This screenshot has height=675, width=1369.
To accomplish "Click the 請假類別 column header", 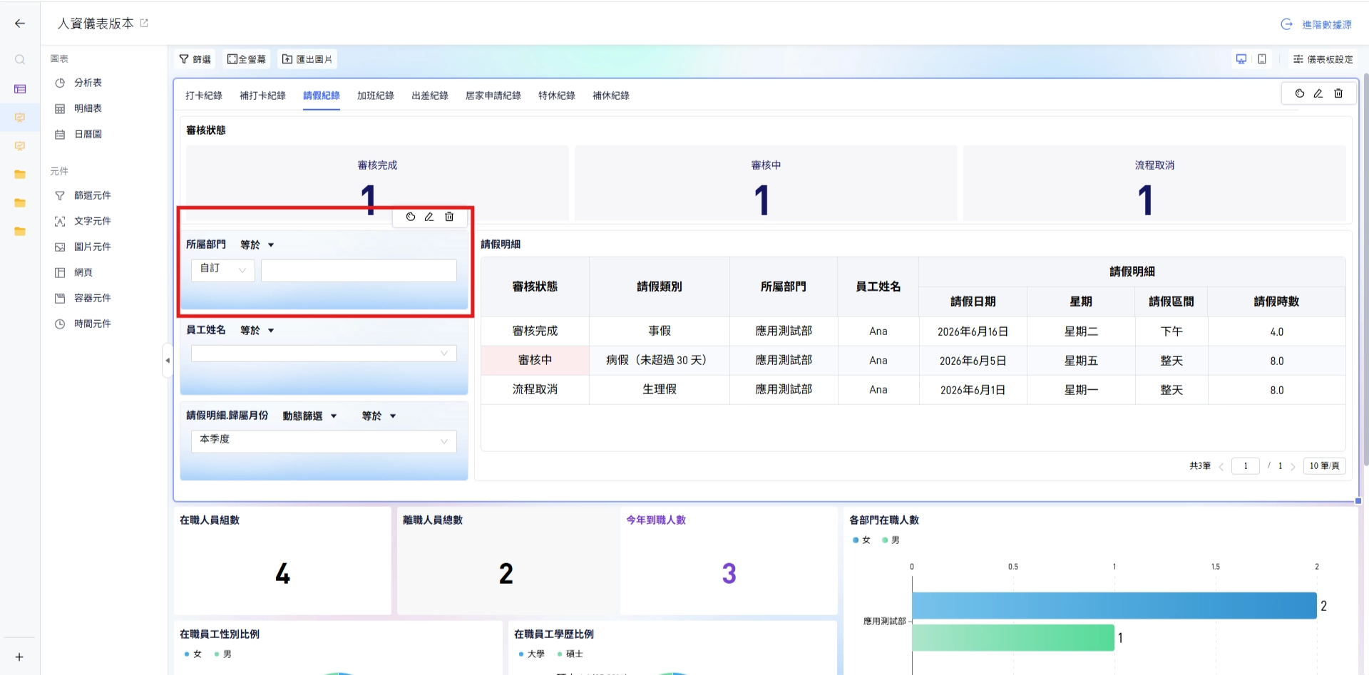I will click(x=660, y=287).
